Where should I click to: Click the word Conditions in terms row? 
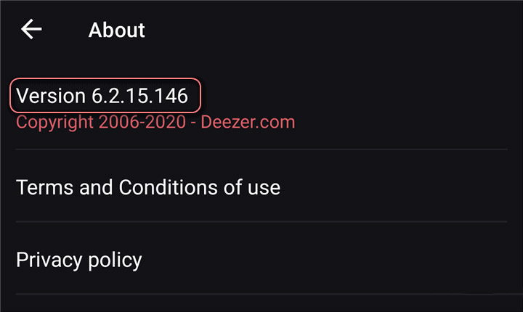pyautogui.click(x=169, y=187)
